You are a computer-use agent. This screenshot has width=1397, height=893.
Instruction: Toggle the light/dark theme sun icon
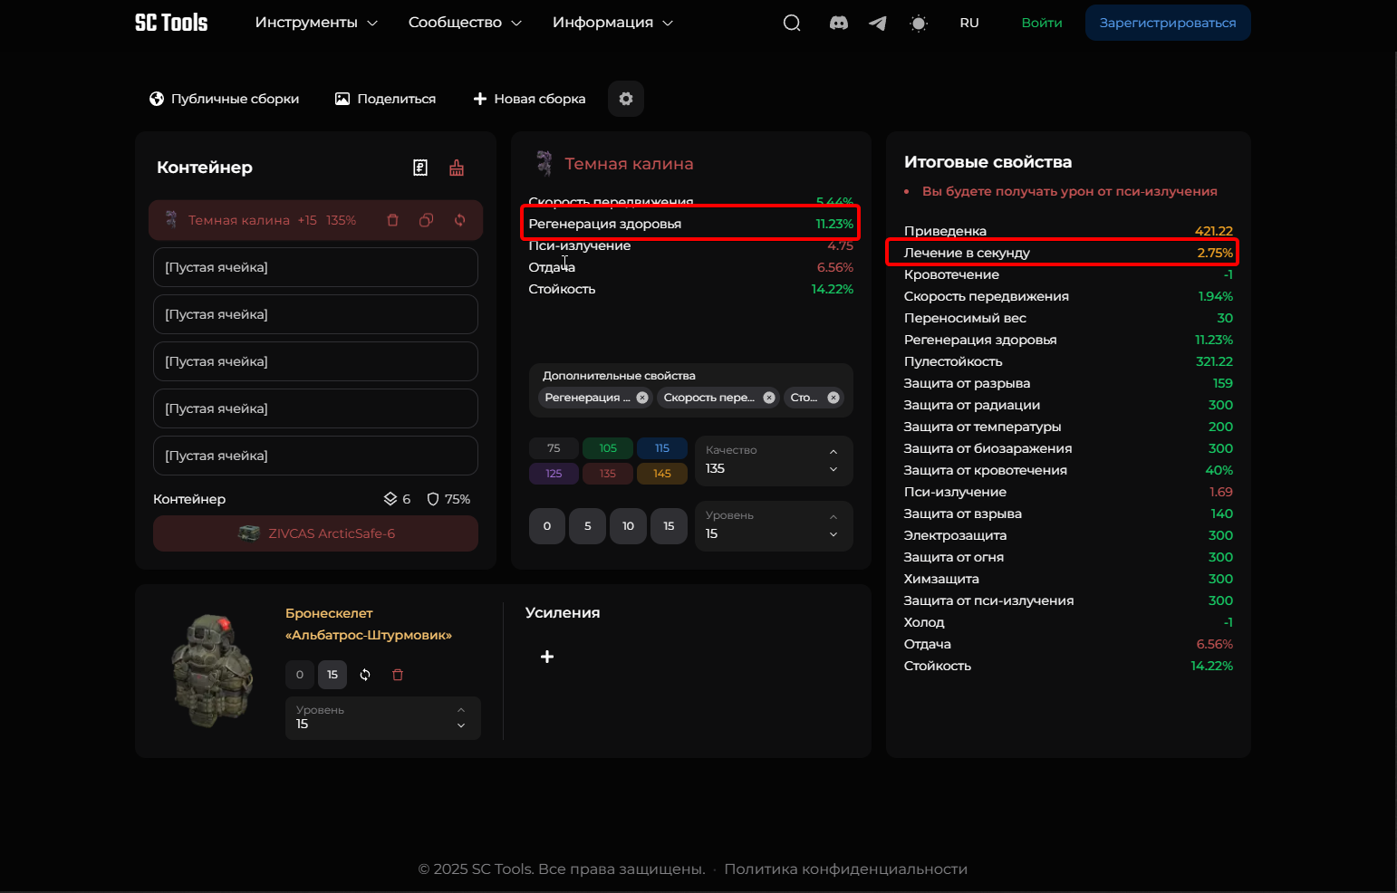(x=919, y=23)
